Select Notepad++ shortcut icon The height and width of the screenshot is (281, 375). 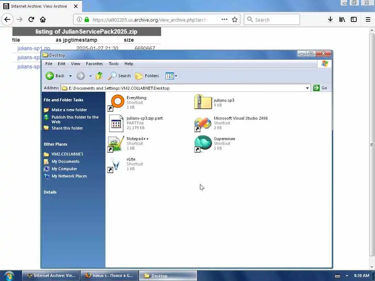(x=116, y=144)
